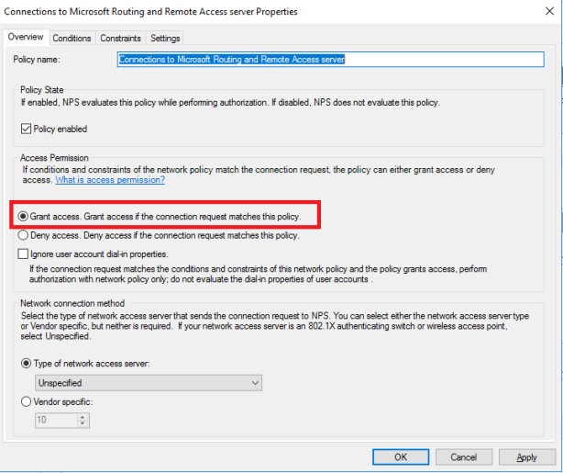
Task: Open the Conditions tab
Action: (72, 39)
